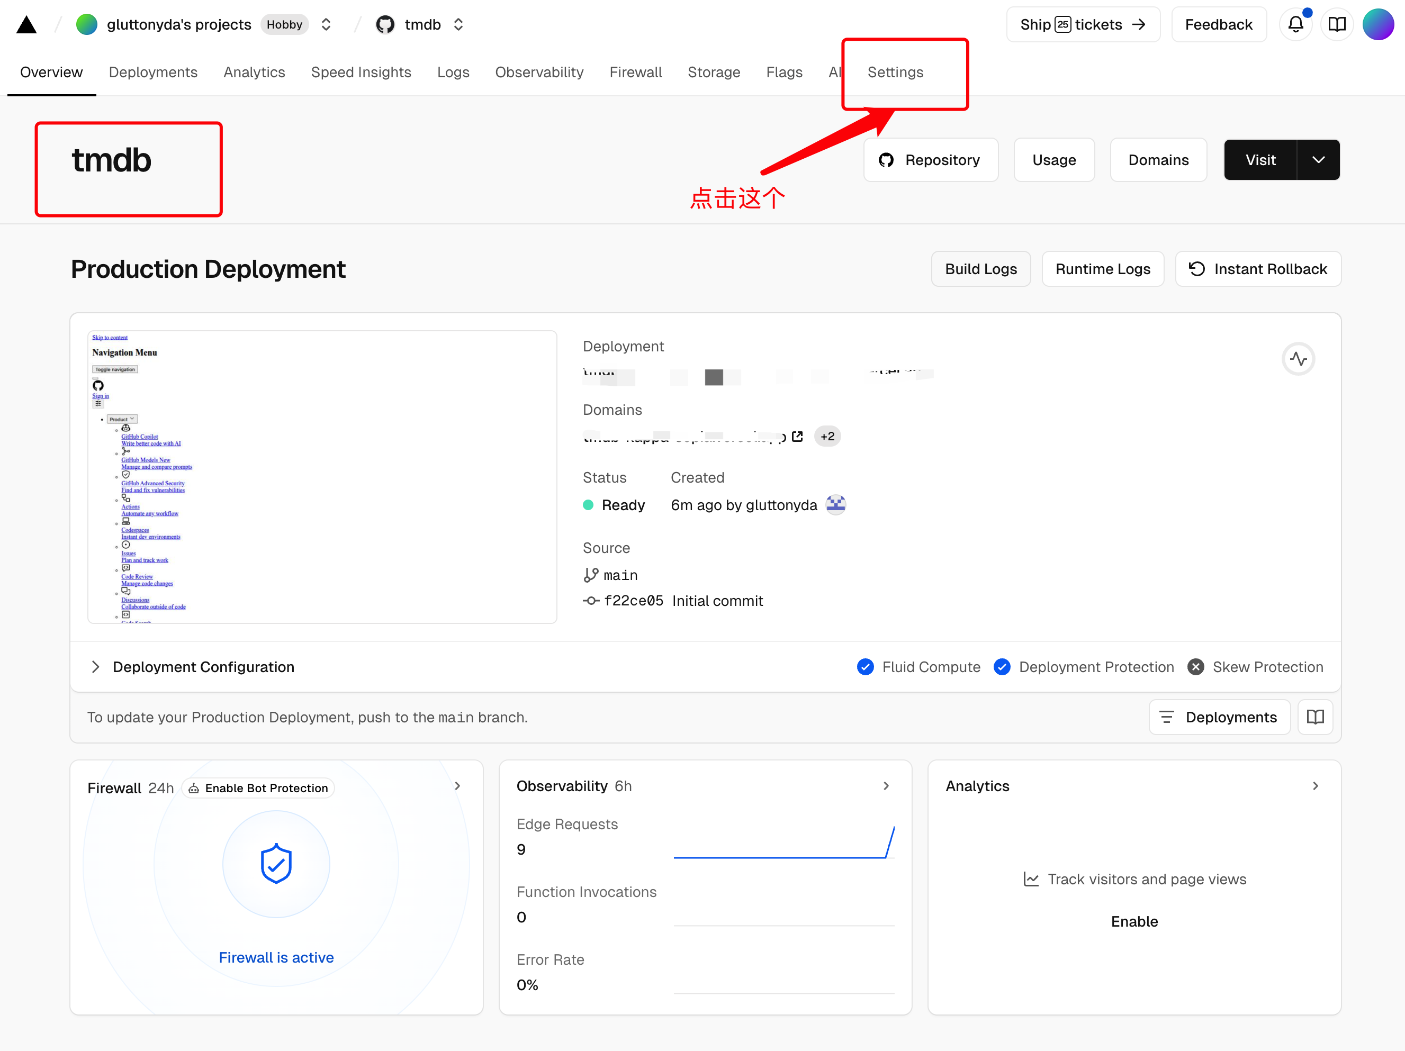This screenshot has height=1051, width=1405.
Task: Click the firewall shield icon
Action: (x=276, y=864)
